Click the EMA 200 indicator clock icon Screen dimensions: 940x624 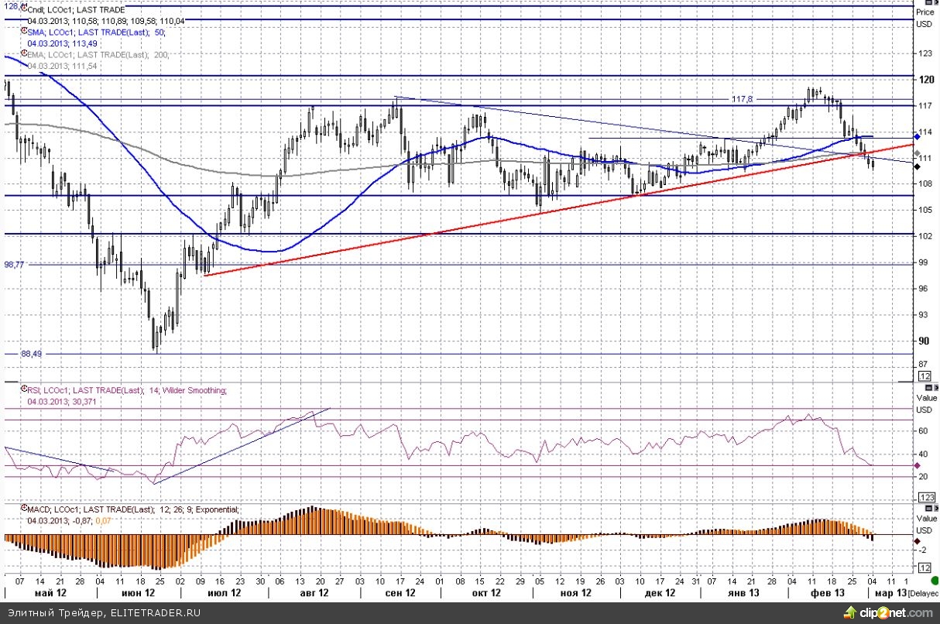point(23,55)
